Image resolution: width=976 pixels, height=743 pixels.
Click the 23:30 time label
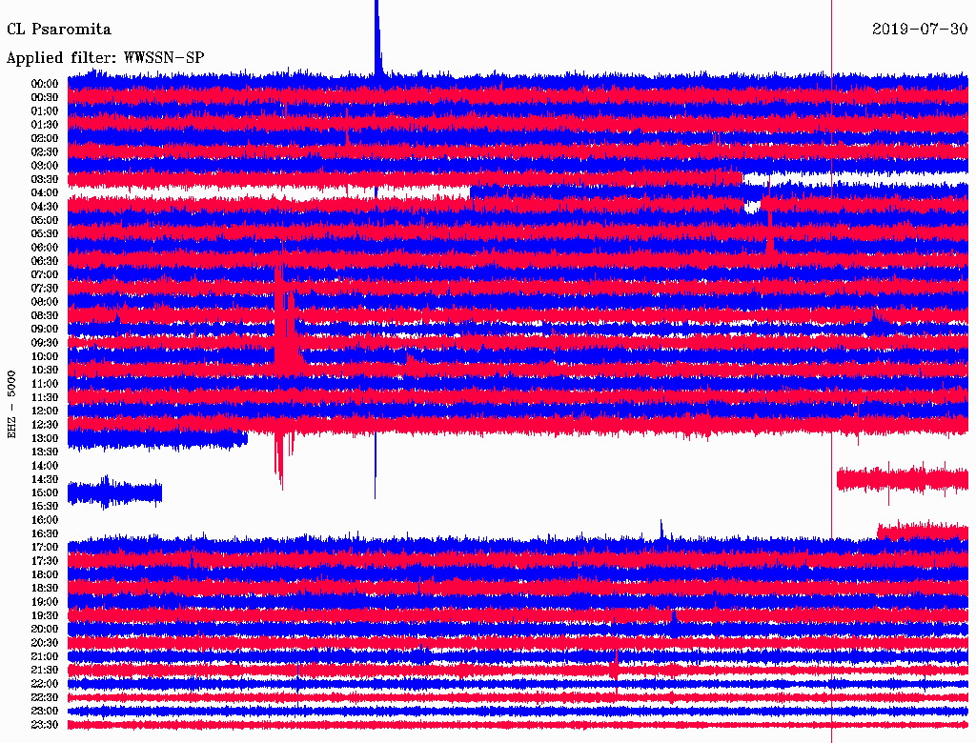coord(45,724)
